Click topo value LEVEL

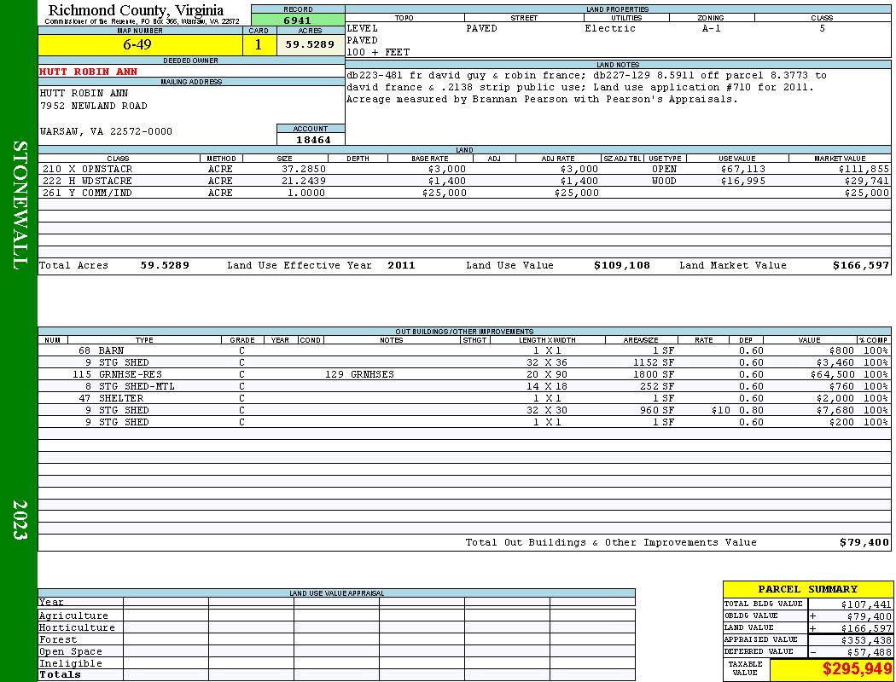(x=363, y=28)
